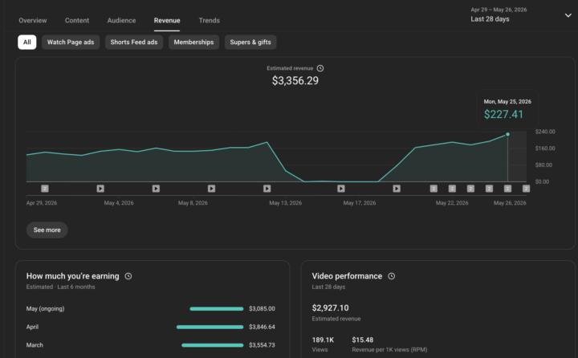
Task: Click the play marker after May 17
Action: click(397, 189)
